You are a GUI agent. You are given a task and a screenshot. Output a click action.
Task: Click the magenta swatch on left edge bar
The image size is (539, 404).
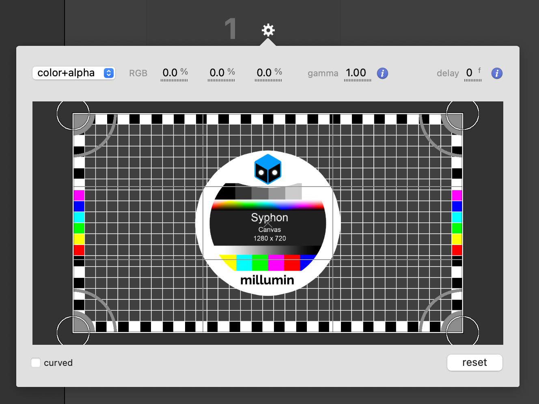tap(79, 195)
